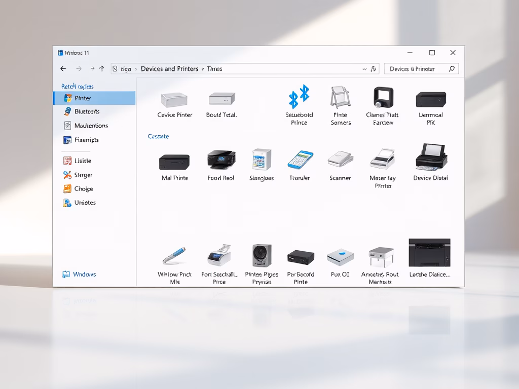This screenshot has height=389, width=519.
Task: Open the Pux OI device
Action: [x=340, y=257]
